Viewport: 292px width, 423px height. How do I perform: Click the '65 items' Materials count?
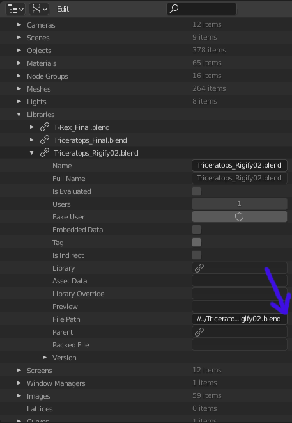207,63
